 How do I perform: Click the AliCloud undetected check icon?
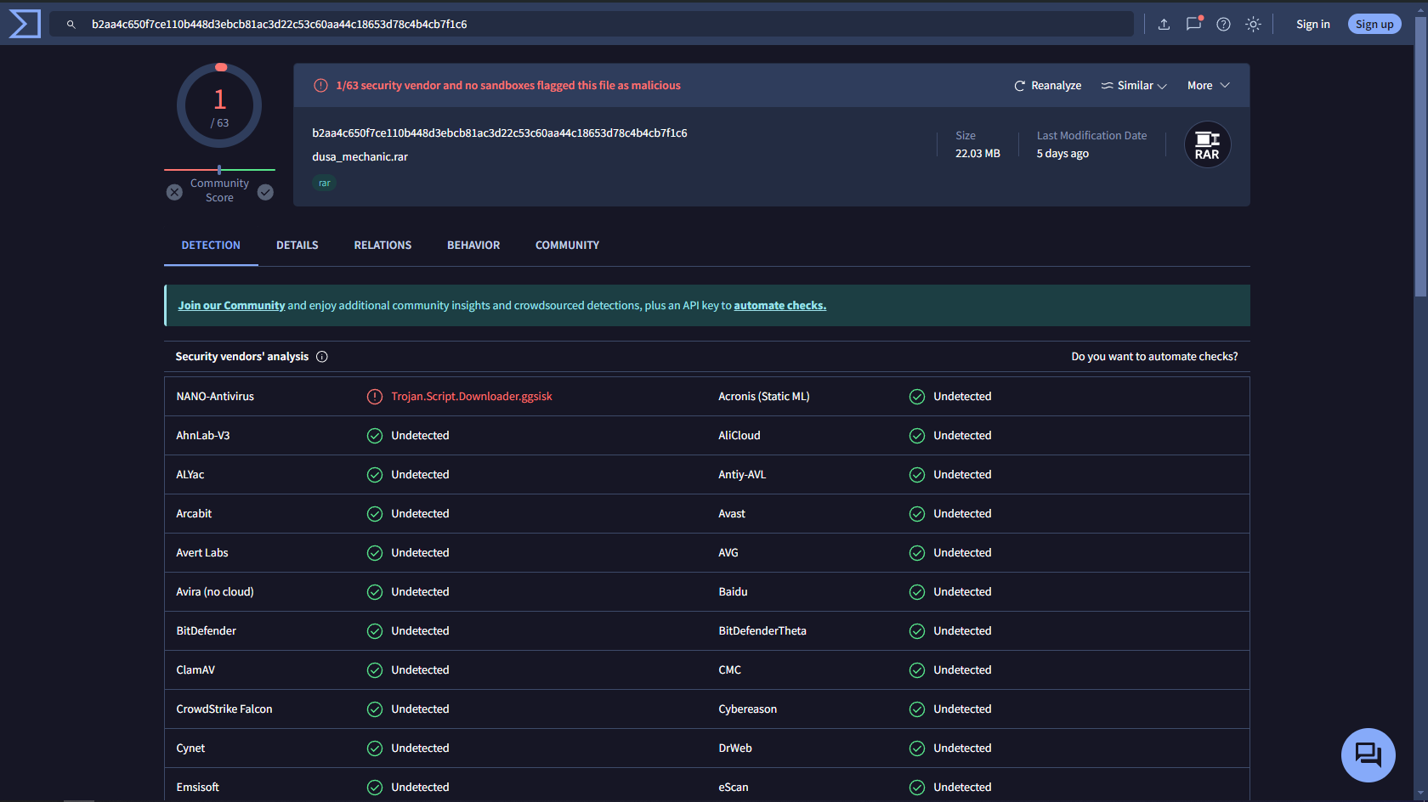coord(917,436)
